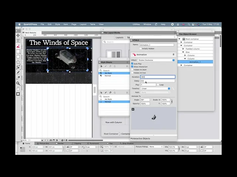
Task: Select the Oval Box tool
Action: [18, 57]
